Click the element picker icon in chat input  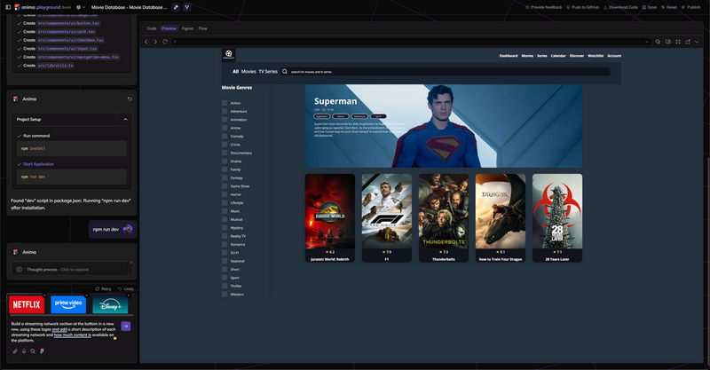[x=33, y=351]
